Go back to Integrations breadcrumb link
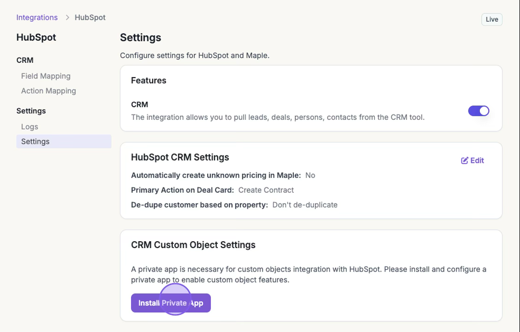The image size is (520, 332). pos(37,18)
